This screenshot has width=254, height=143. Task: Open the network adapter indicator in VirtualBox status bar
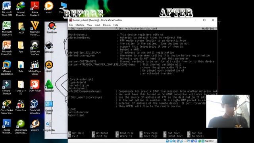[178, 141]
